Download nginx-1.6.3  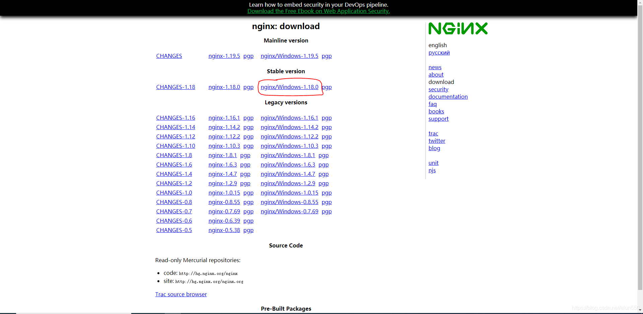point(223,165)
